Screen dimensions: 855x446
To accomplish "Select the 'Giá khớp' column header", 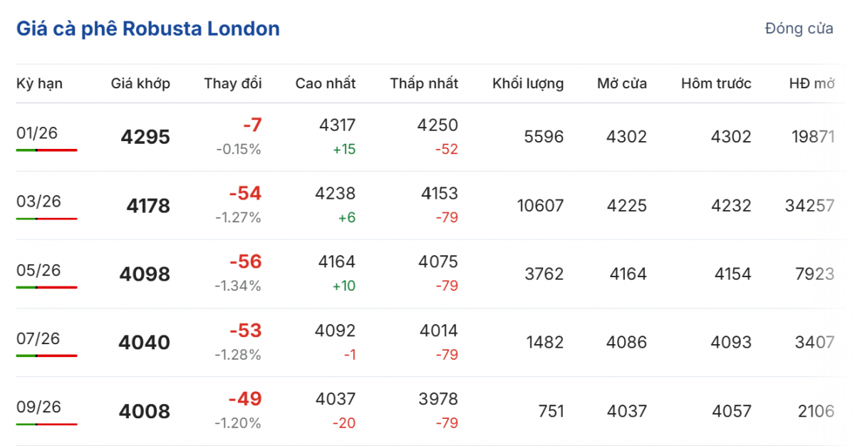I will coord(140,83).
